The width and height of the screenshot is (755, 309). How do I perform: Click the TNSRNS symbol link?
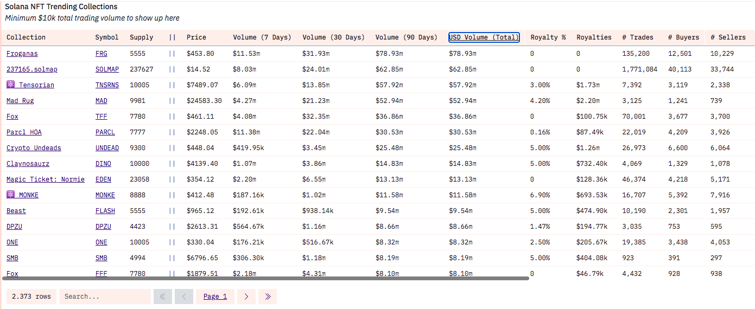click(107, 85)
